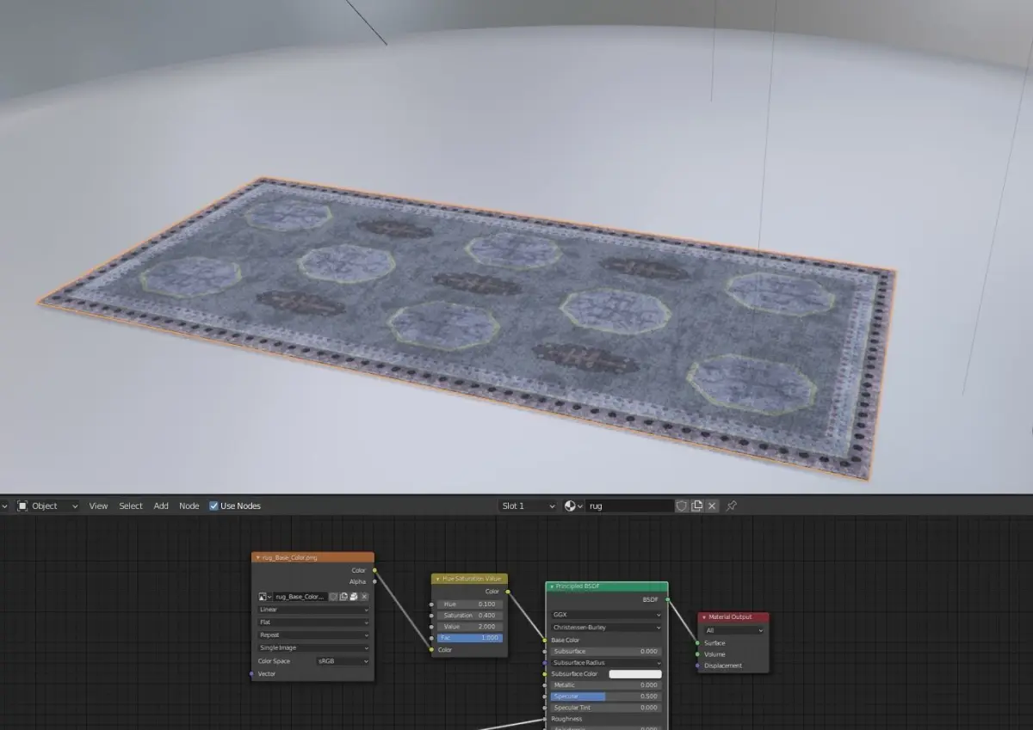Open the Subsurface Color white swatch
Image resolution: width=1033 pixels, height=730 pixels.
click(x=635, y=674)
